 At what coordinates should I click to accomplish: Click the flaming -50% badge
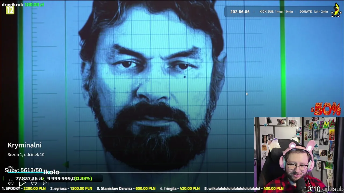(x=326, y=109)
